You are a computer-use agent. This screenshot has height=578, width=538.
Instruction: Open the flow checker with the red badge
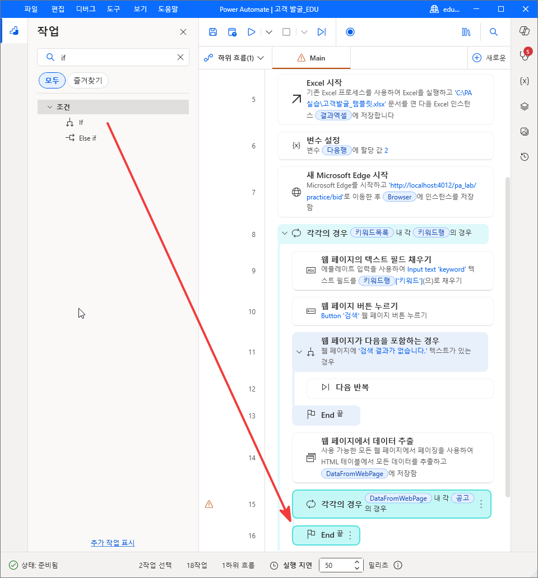pos(525,54)
